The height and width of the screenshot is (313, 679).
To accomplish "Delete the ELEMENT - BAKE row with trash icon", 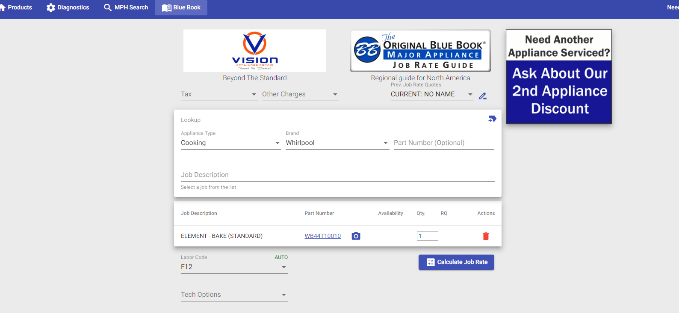I will tap(486, 236).
